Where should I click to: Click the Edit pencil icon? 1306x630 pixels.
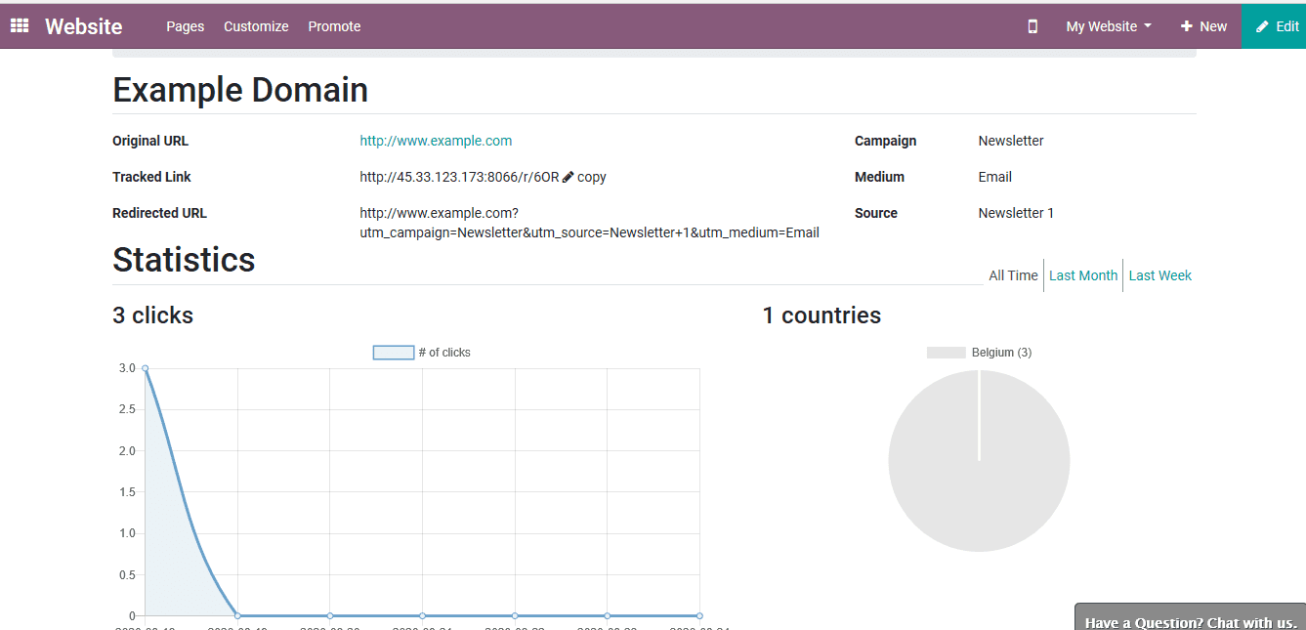coord(1262,26)
